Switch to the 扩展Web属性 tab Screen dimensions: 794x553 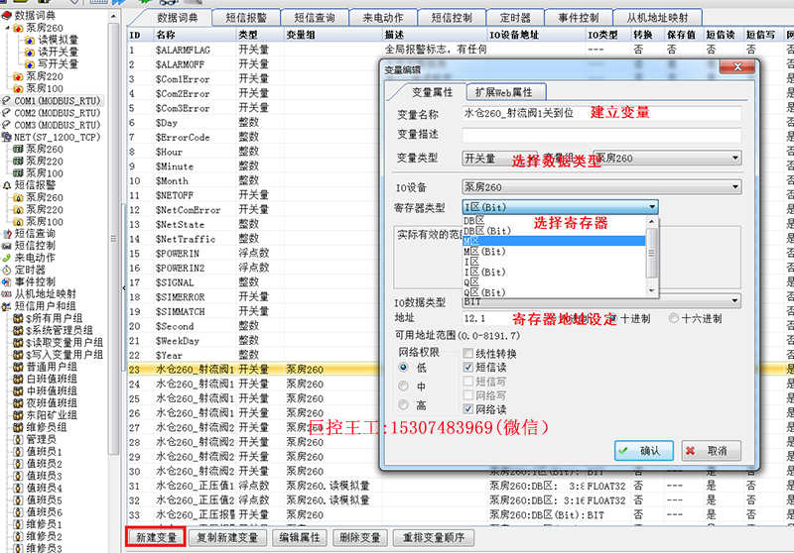click(504, 92)
